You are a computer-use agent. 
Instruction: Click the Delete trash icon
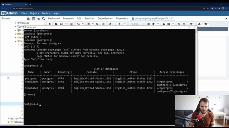[103, 24]
